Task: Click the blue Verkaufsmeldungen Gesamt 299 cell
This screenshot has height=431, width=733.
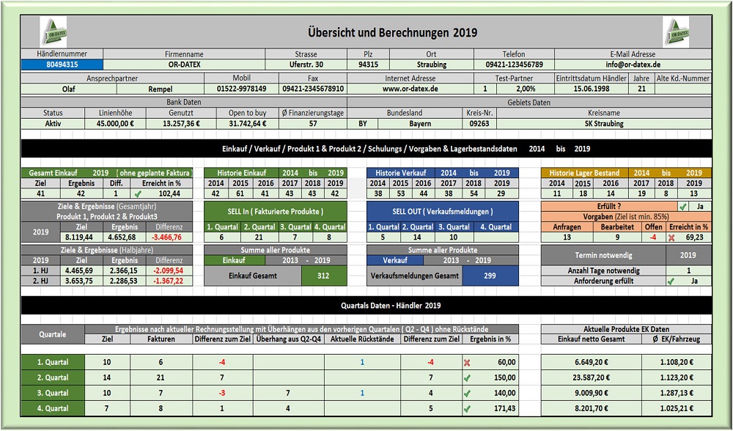Action: [x=490, y=275]
